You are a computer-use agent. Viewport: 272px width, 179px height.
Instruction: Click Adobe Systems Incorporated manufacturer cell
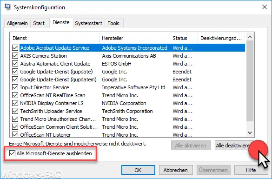(x=135, y=48)
